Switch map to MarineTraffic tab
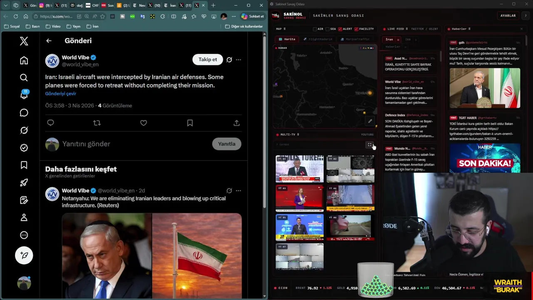 click(355, 39)
